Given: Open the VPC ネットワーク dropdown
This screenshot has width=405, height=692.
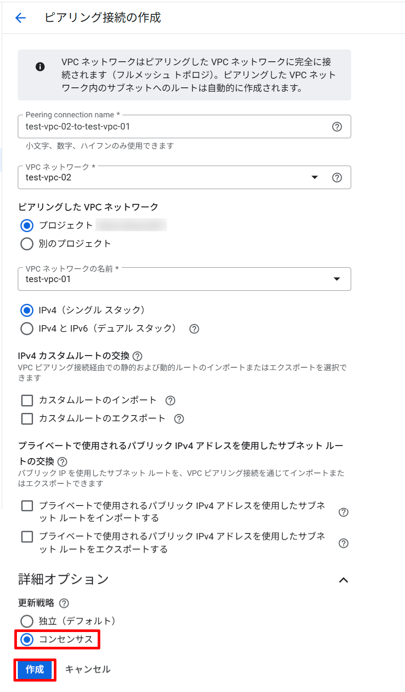Looking at the screenshot, I should point(314,177).
